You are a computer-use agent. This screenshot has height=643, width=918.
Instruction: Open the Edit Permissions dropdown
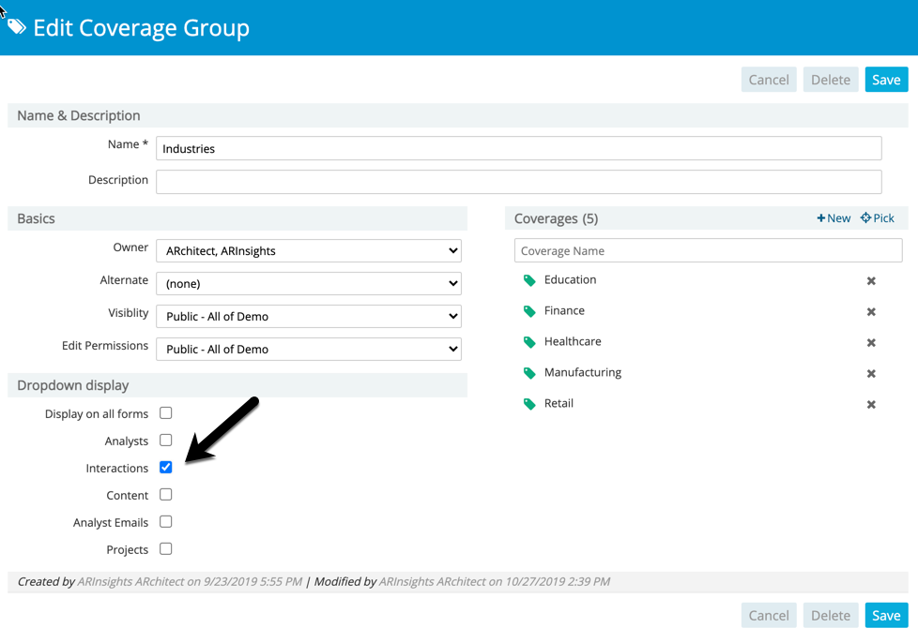[309, 349]
